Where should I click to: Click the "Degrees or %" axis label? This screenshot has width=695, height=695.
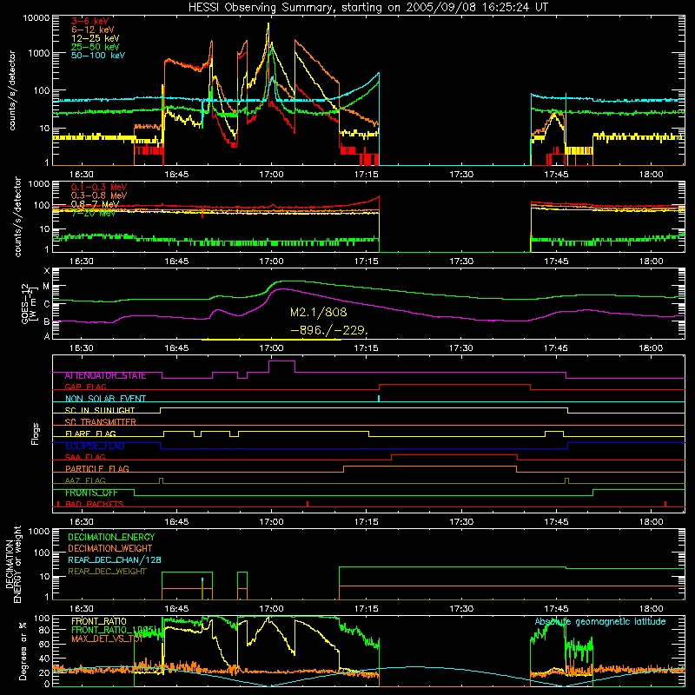23,652
